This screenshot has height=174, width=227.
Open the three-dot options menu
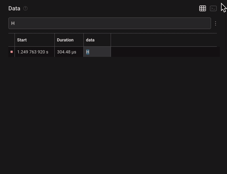216,23
